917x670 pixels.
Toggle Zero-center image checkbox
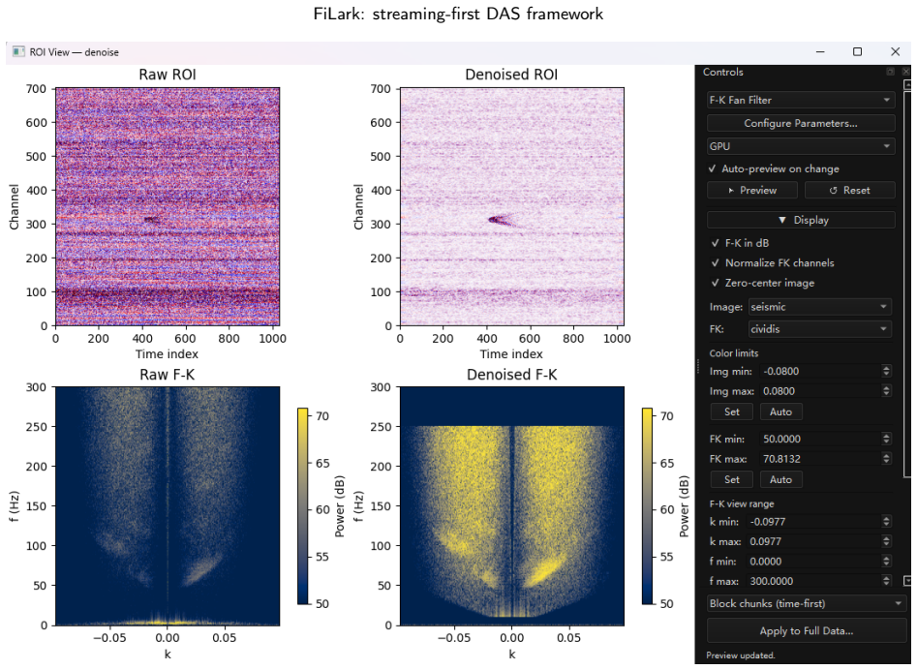[x=763, y=283]
